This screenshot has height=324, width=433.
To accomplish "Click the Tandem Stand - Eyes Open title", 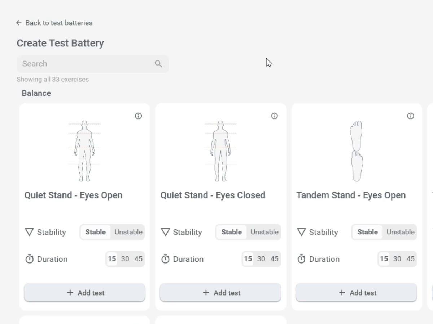I will [351, 195].
